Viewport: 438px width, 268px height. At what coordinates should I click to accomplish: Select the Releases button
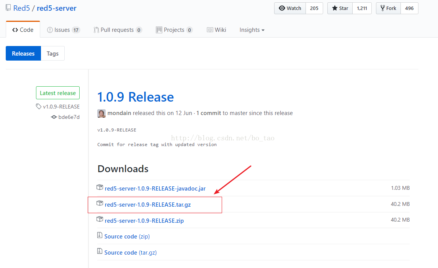(23, 53)
